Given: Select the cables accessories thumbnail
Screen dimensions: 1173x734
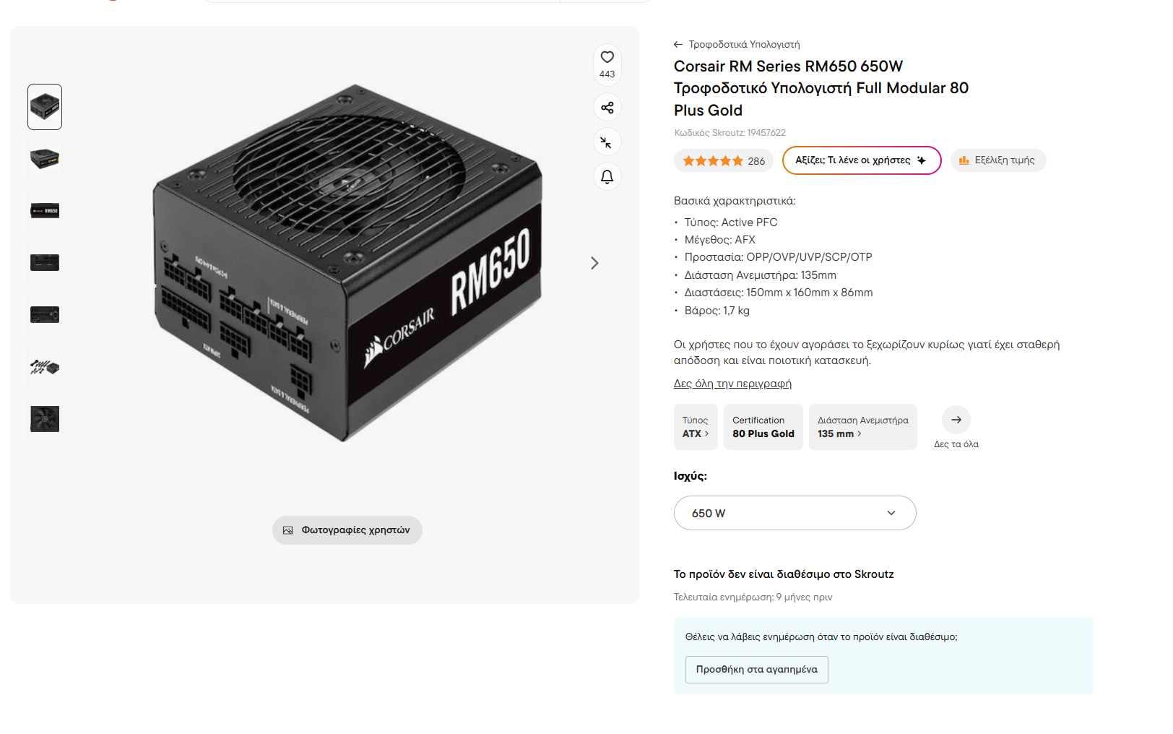Looking at the screenshot, I should 45,367.
